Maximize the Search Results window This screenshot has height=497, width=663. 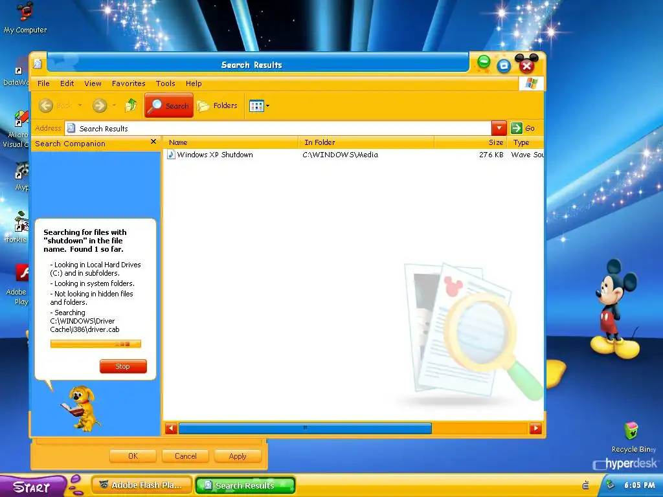[504, 65]
